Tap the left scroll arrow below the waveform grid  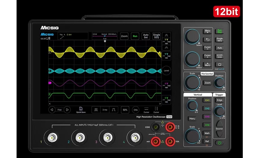(50, 104)
